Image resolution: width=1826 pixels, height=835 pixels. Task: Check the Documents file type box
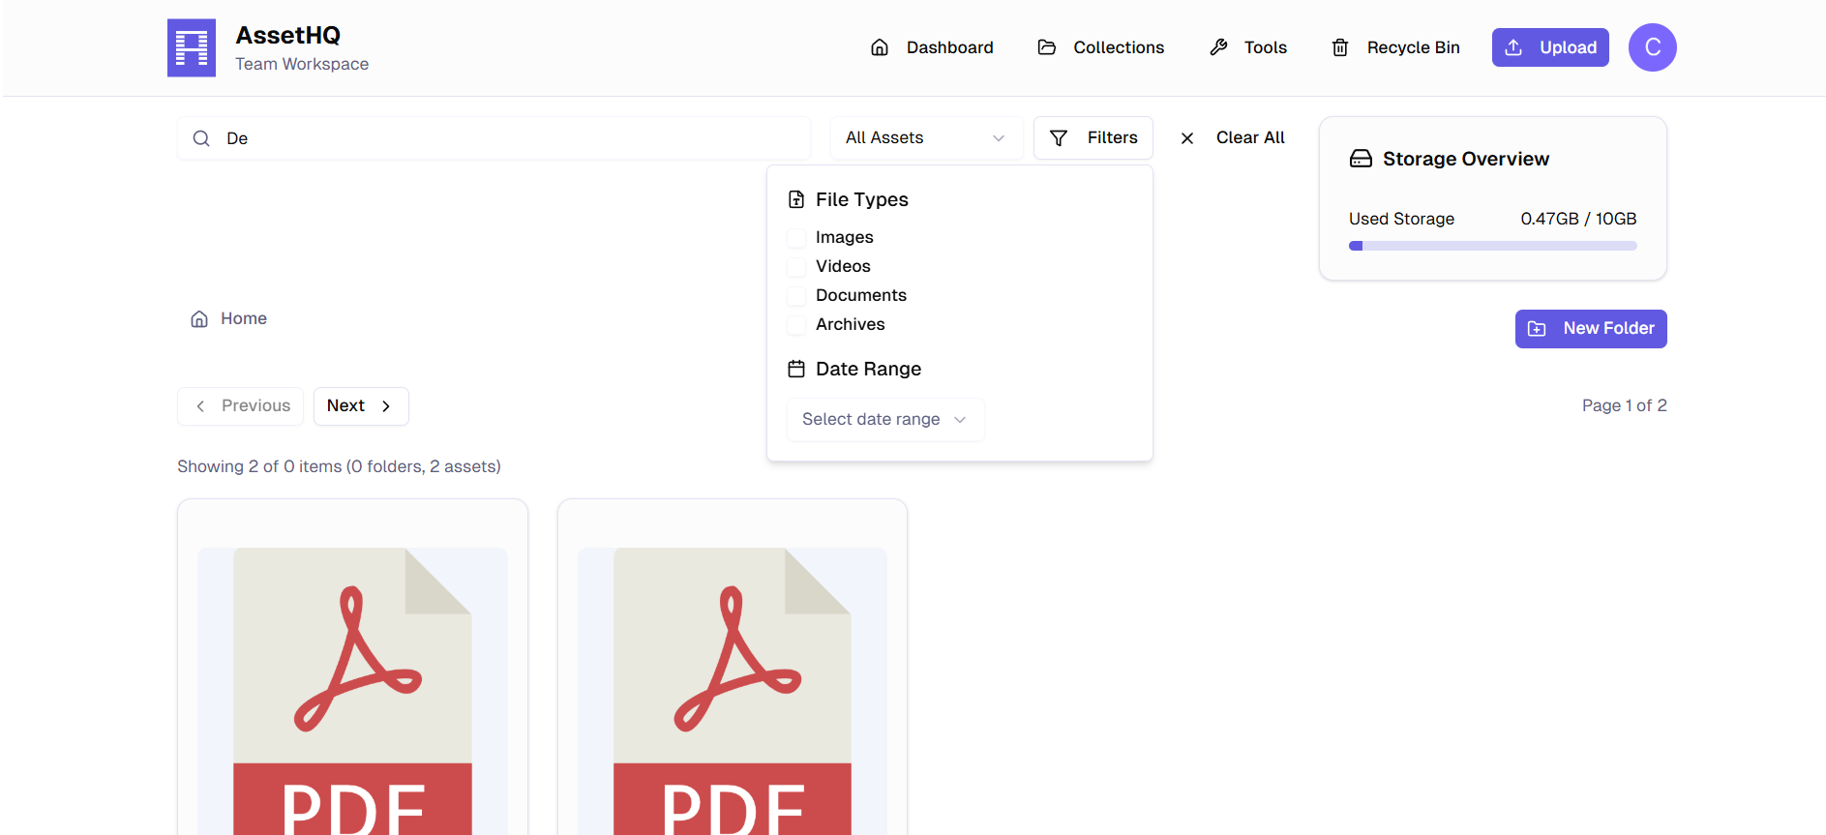click(796, 296)
